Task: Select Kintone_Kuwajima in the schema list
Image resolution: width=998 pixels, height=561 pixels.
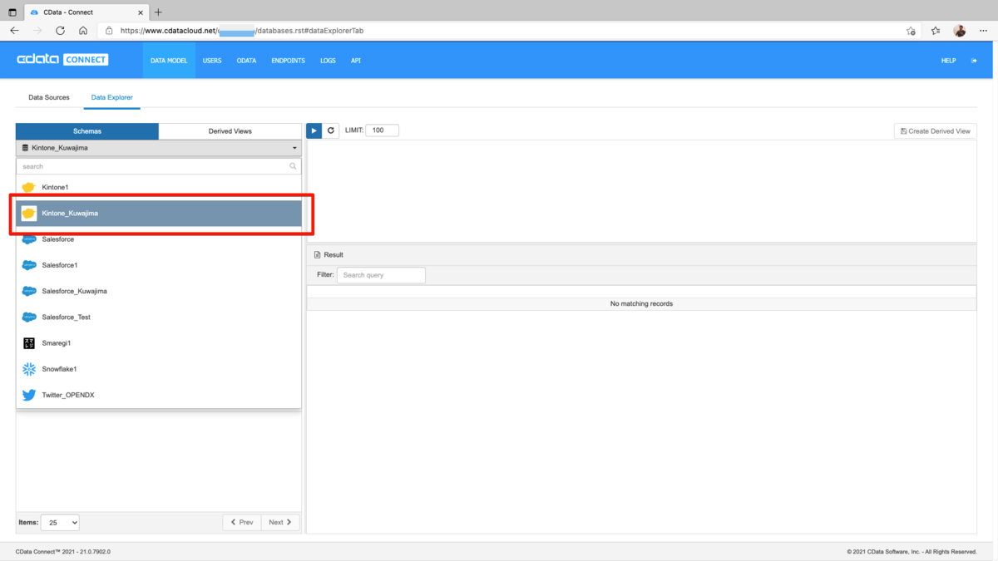Action: coord(158,214)
